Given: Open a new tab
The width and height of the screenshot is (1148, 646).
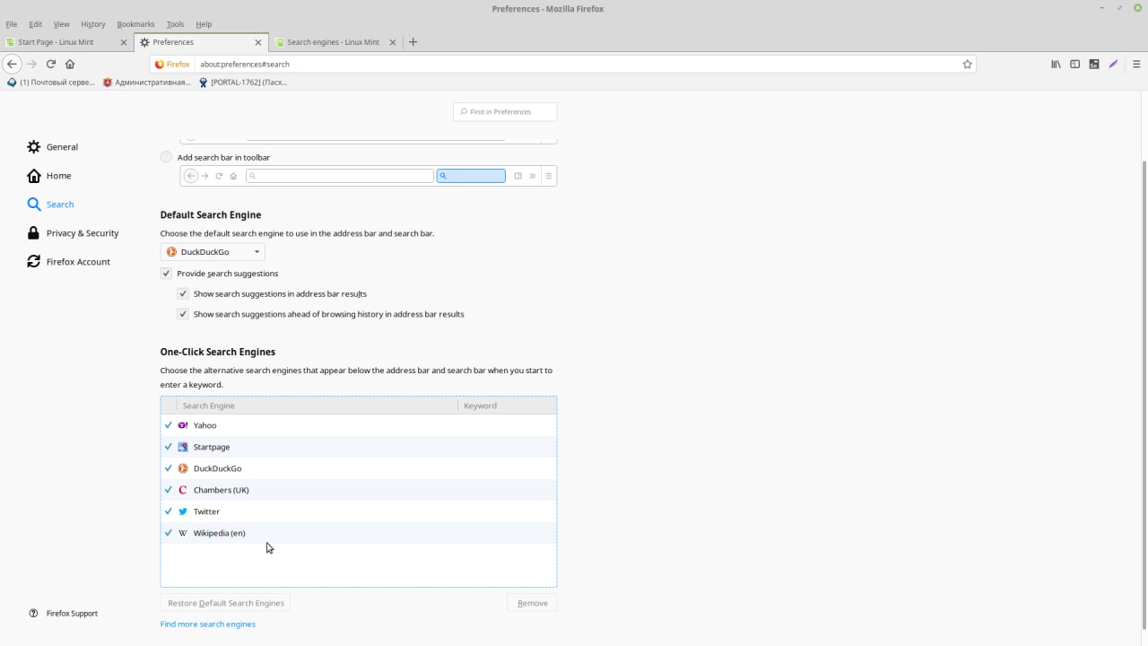Looking at the screenshot, I should point(413,42).
